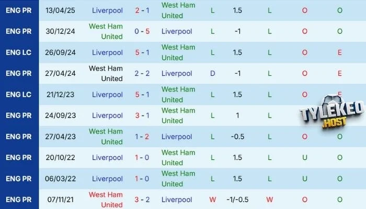Select the -0.5 handicap value

pos(237,136)
